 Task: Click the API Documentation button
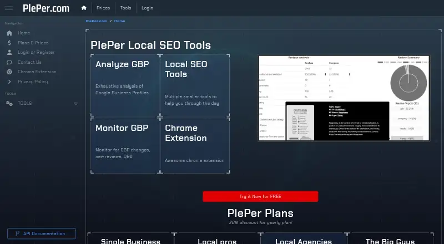[x=42, y=233]
